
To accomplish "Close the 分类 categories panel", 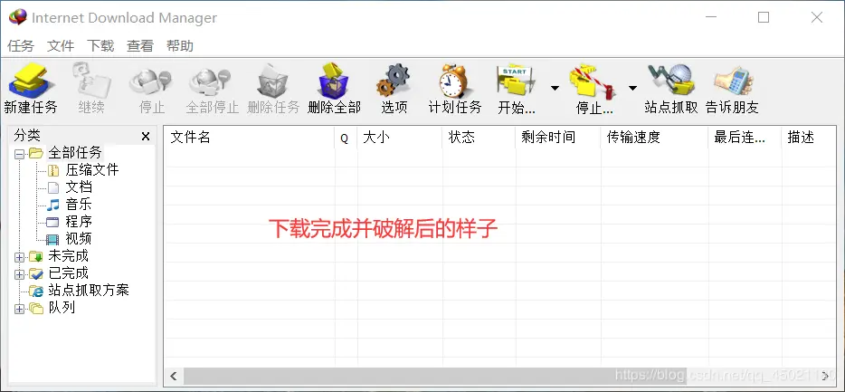I will [146, 137].
